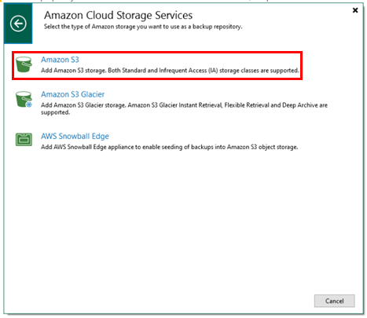This screenshot has width=367, height=318.
Task: Click the word 'supported.' under Glacier description
Action: [x=55, y=112]
